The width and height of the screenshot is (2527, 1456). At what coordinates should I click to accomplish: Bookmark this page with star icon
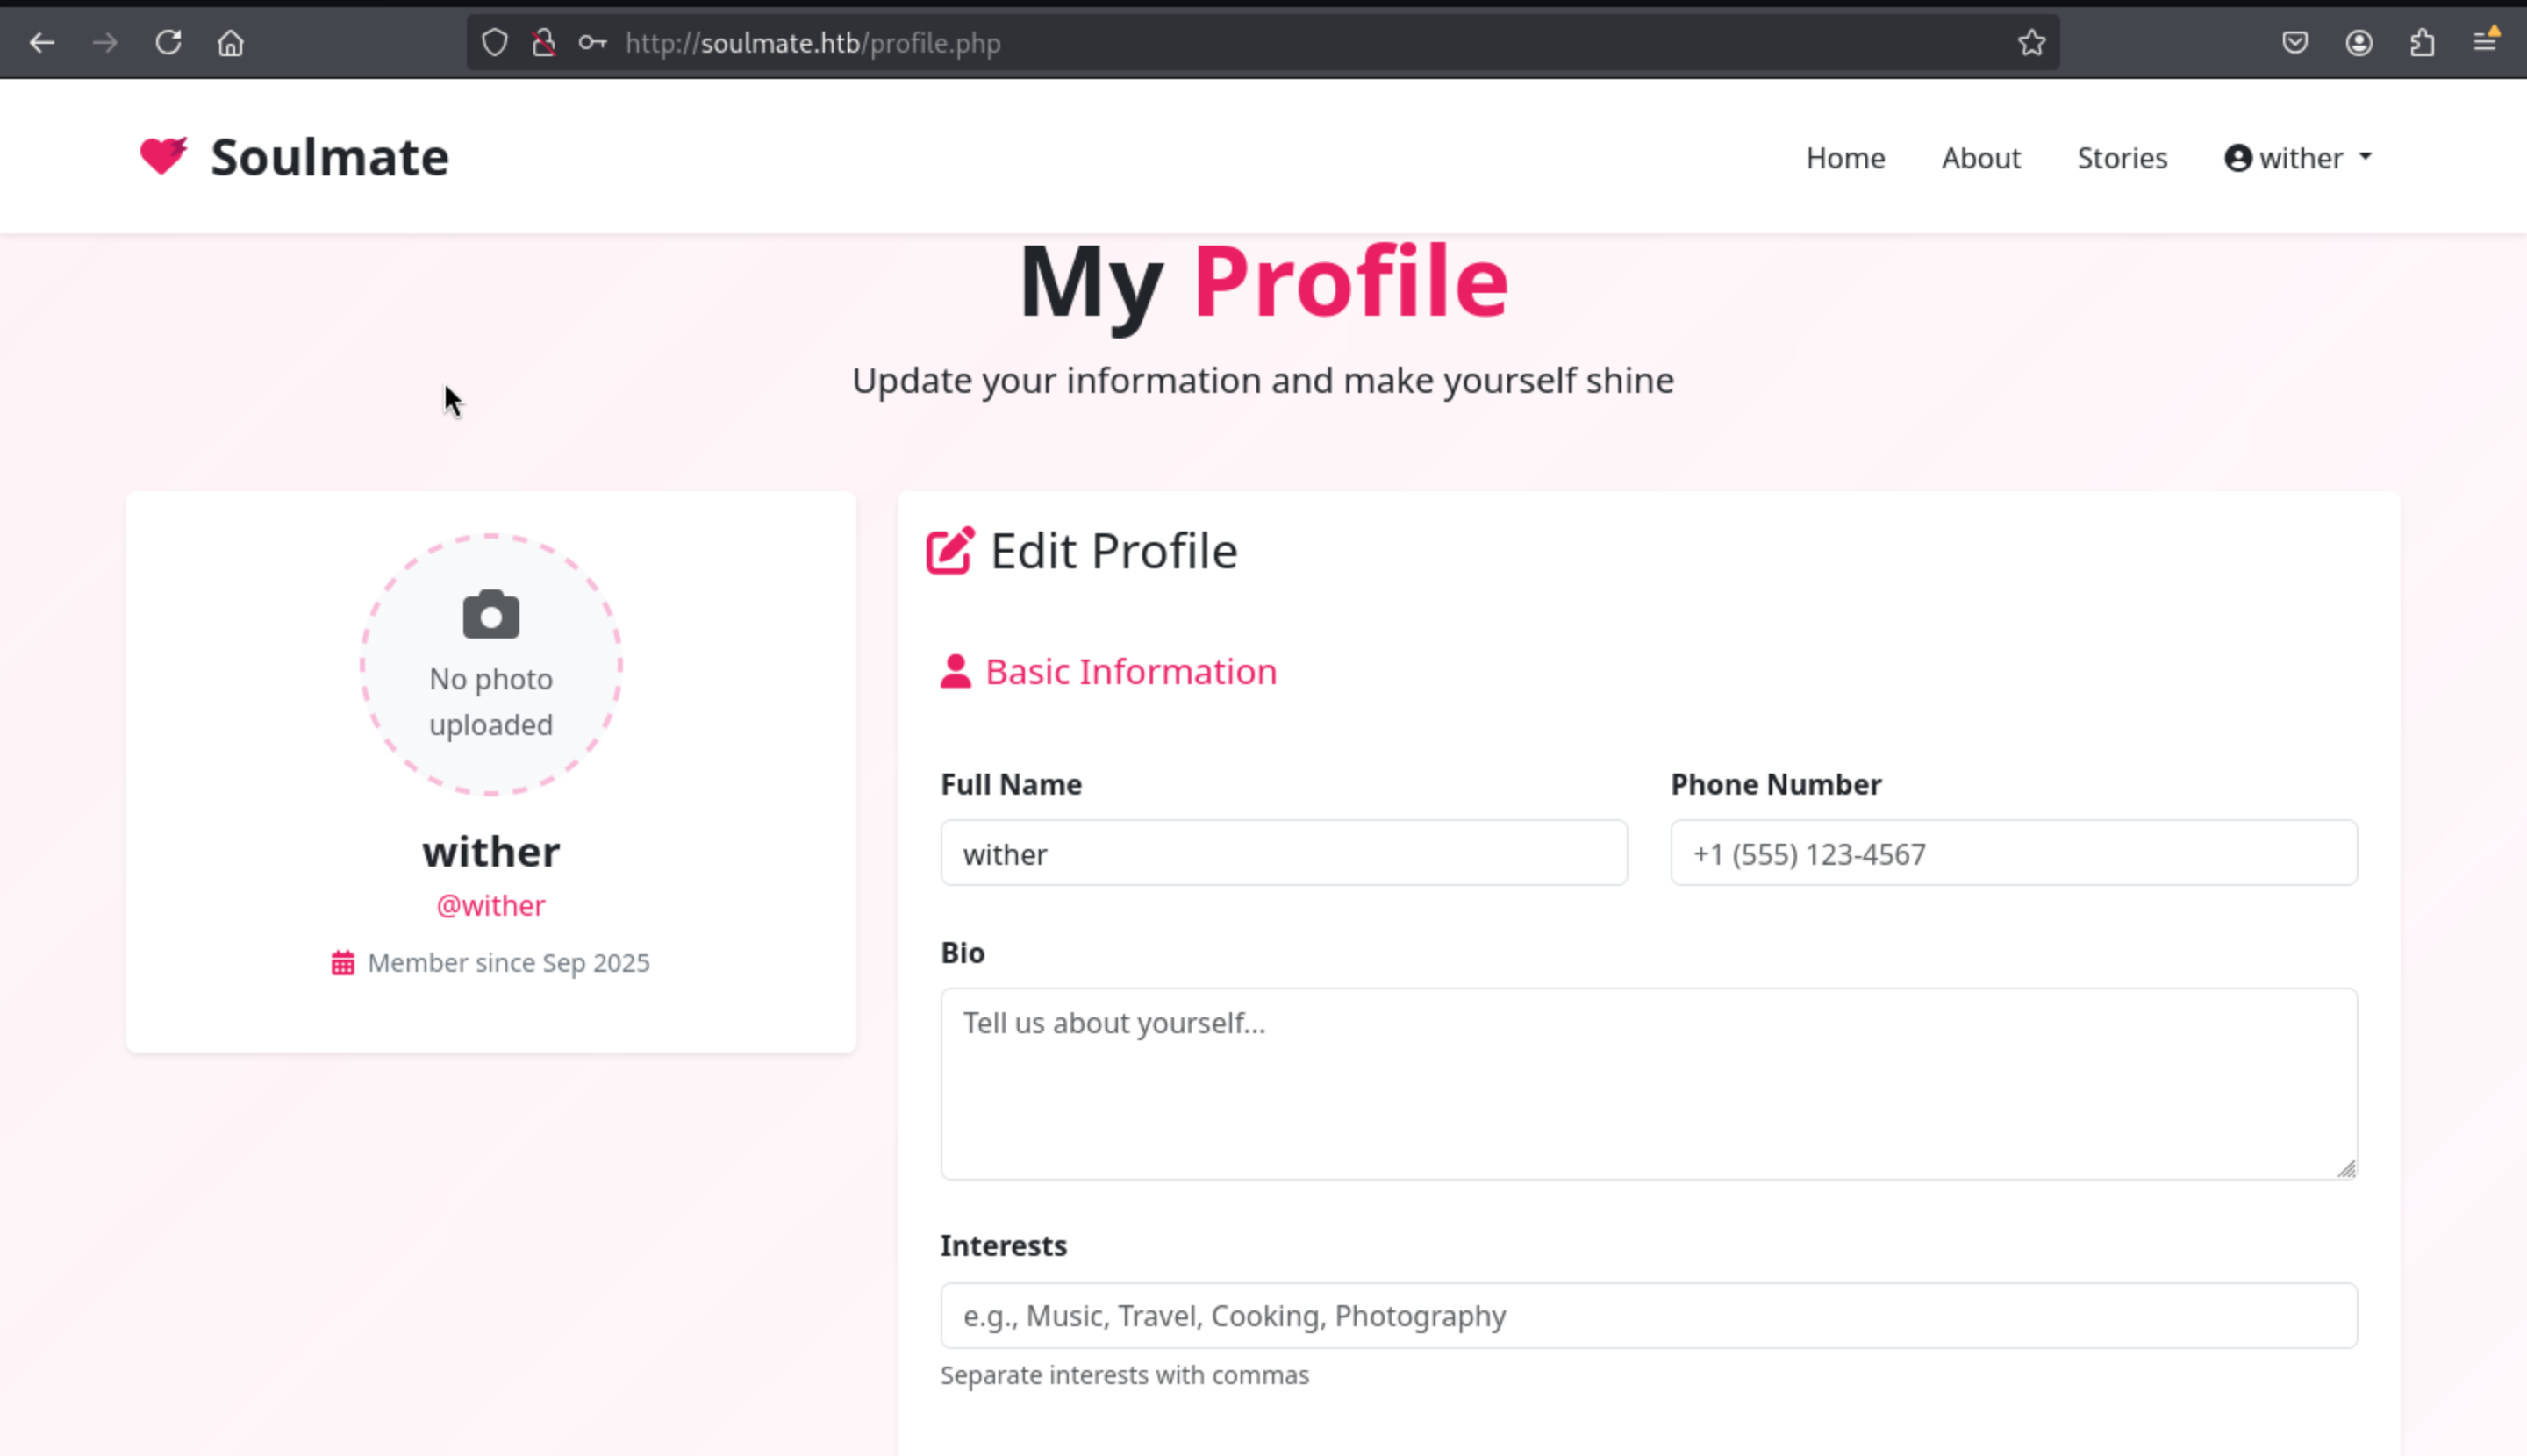[x=2030, y=43]
